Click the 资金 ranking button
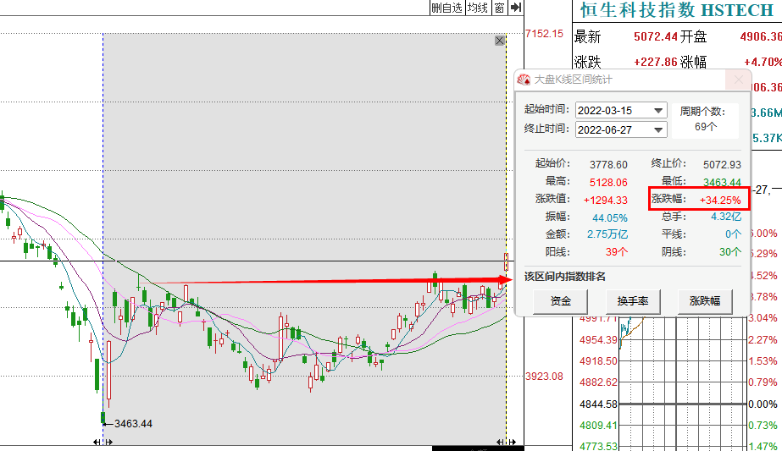Screen dimensions: 782x451 (x=561, y=301)
